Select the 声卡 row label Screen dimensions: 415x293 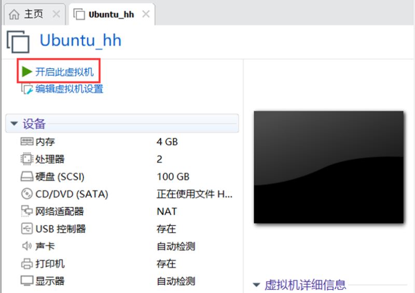(45, 246)
